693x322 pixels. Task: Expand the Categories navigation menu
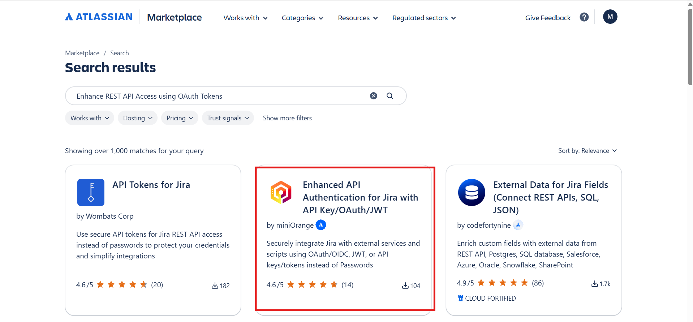click(302, 18)
